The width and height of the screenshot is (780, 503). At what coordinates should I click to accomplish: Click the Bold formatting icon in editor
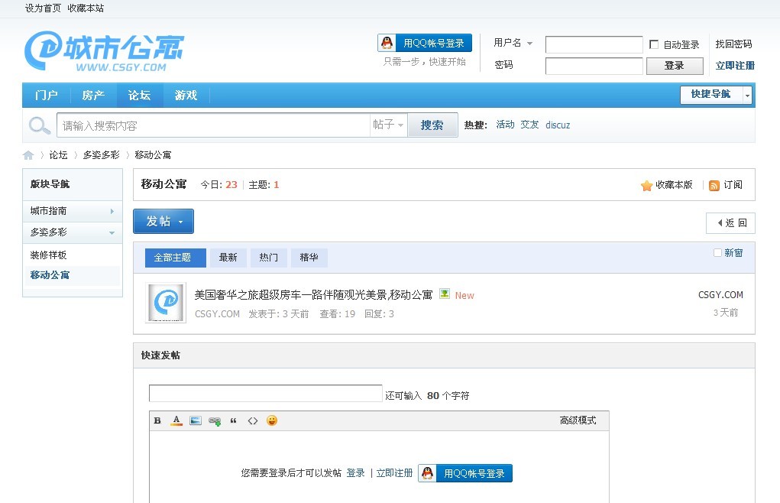(x=157, y=420)
